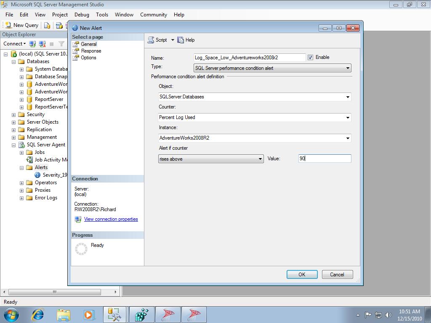Screen dimensions: 431x323
Task: Click the ReportServer database icon
Action: click(29, 99)
